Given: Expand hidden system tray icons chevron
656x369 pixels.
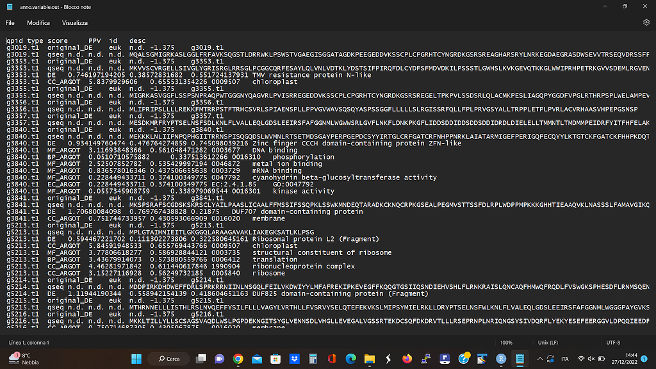Looking at the screenshot, I should click(x=540, y=359).
